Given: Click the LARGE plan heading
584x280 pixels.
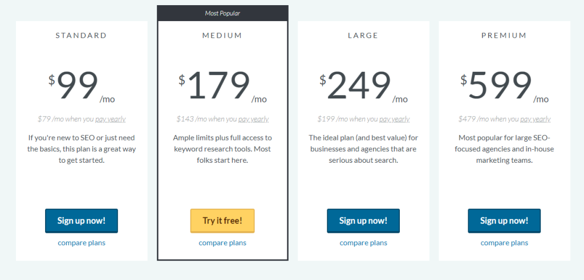Looking at the screenshot, I should 363,36.
